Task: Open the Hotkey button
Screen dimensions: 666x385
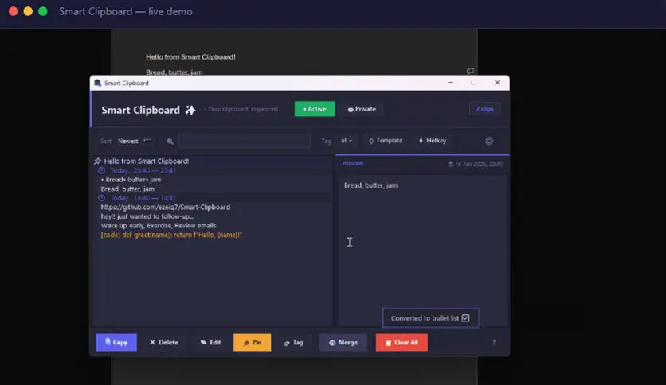Action: [x=433, y=140]
